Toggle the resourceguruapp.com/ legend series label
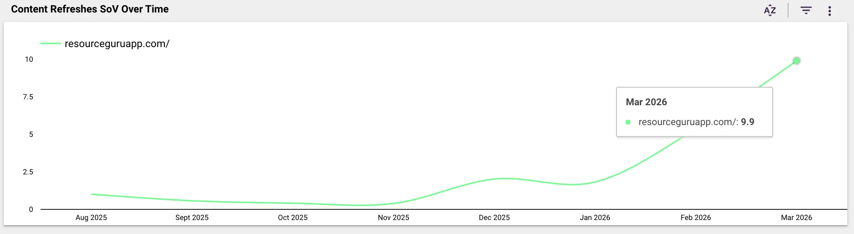The image size is (854, 234). point(117,44)
